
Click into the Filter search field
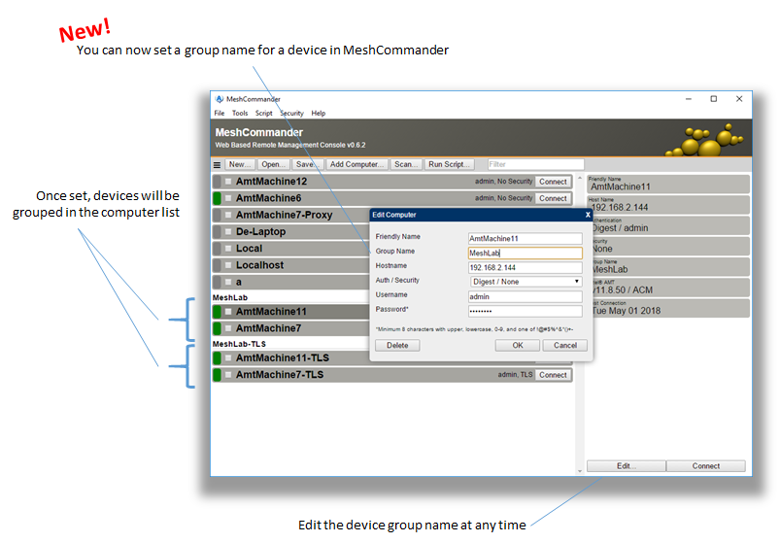pos(535,164)
